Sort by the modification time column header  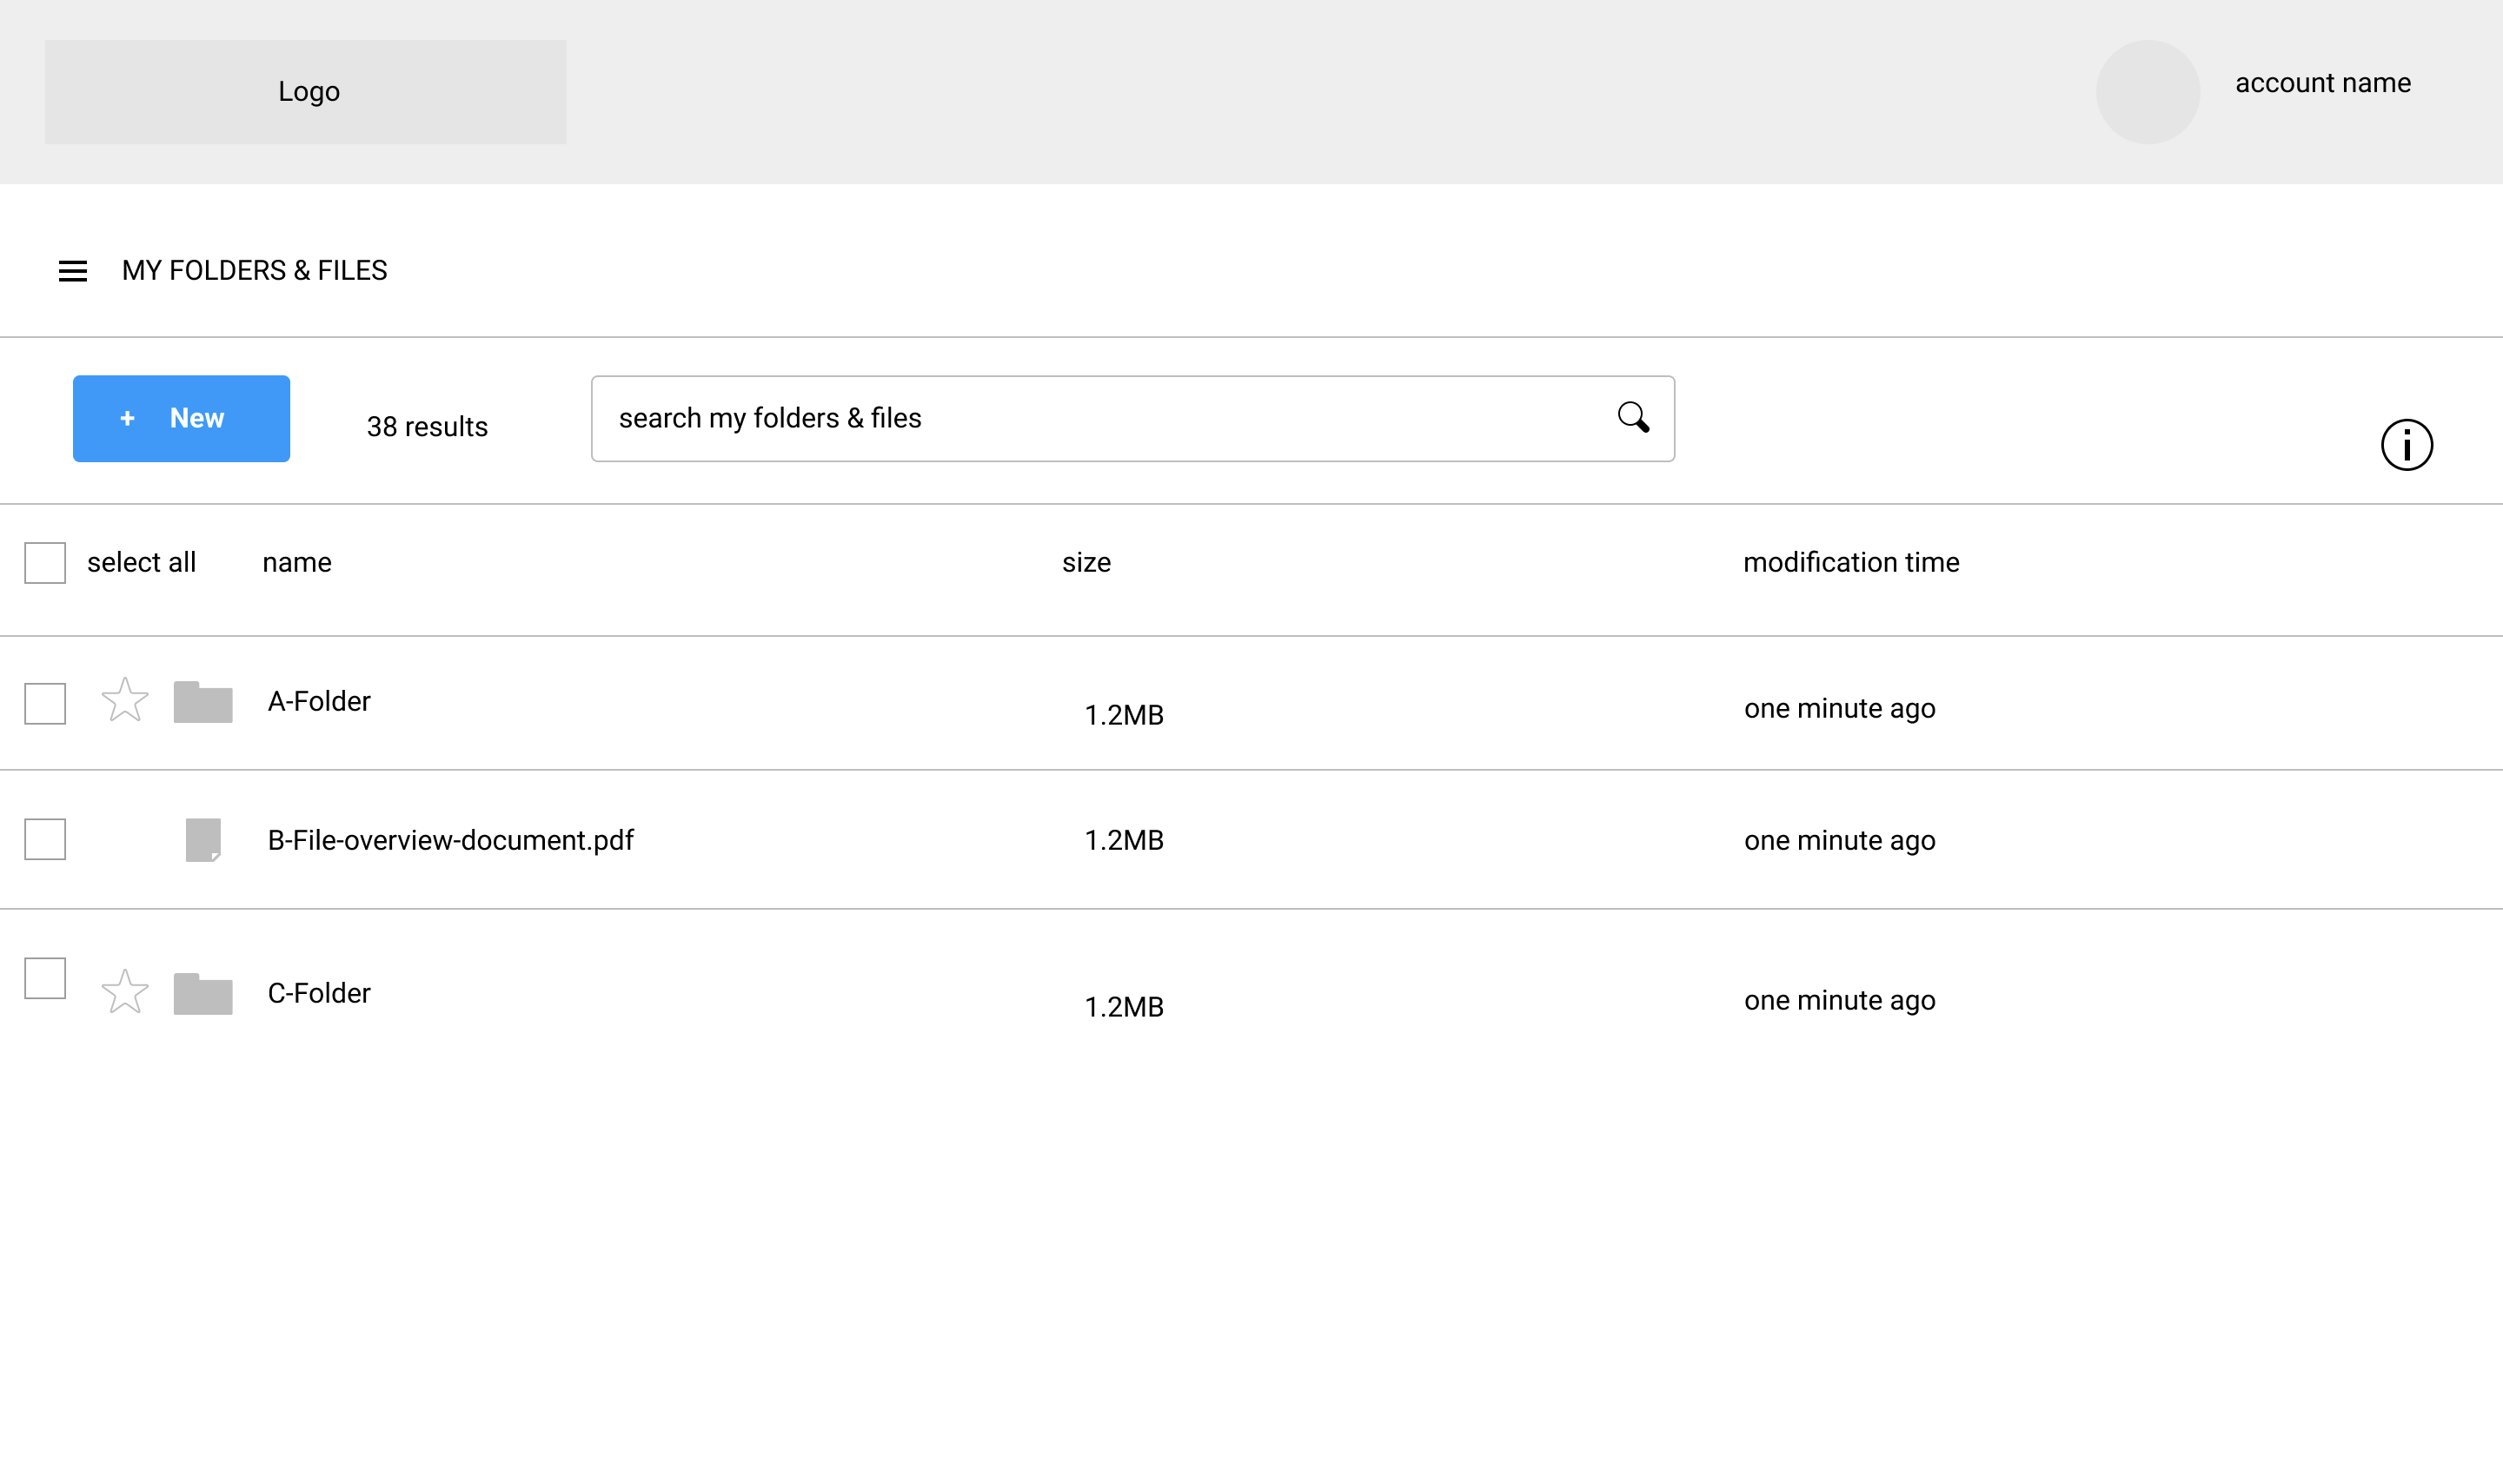point(1851,562)
